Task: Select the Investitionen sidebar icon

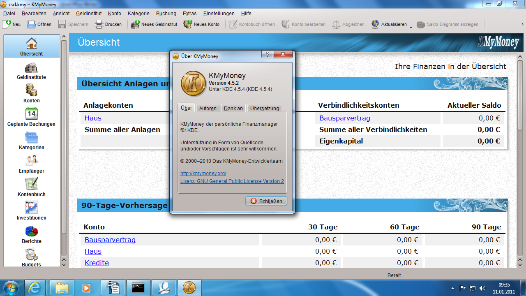Action: click(x=31, y=211)
